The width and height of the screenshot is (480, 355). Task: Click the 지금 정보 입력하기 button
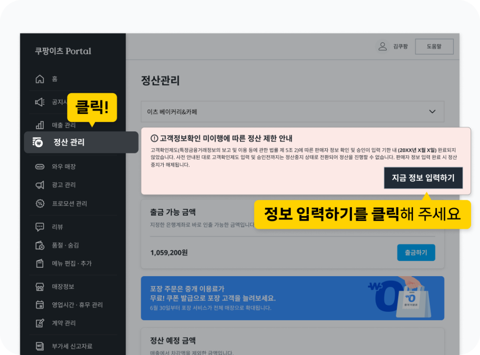point(423,178)
